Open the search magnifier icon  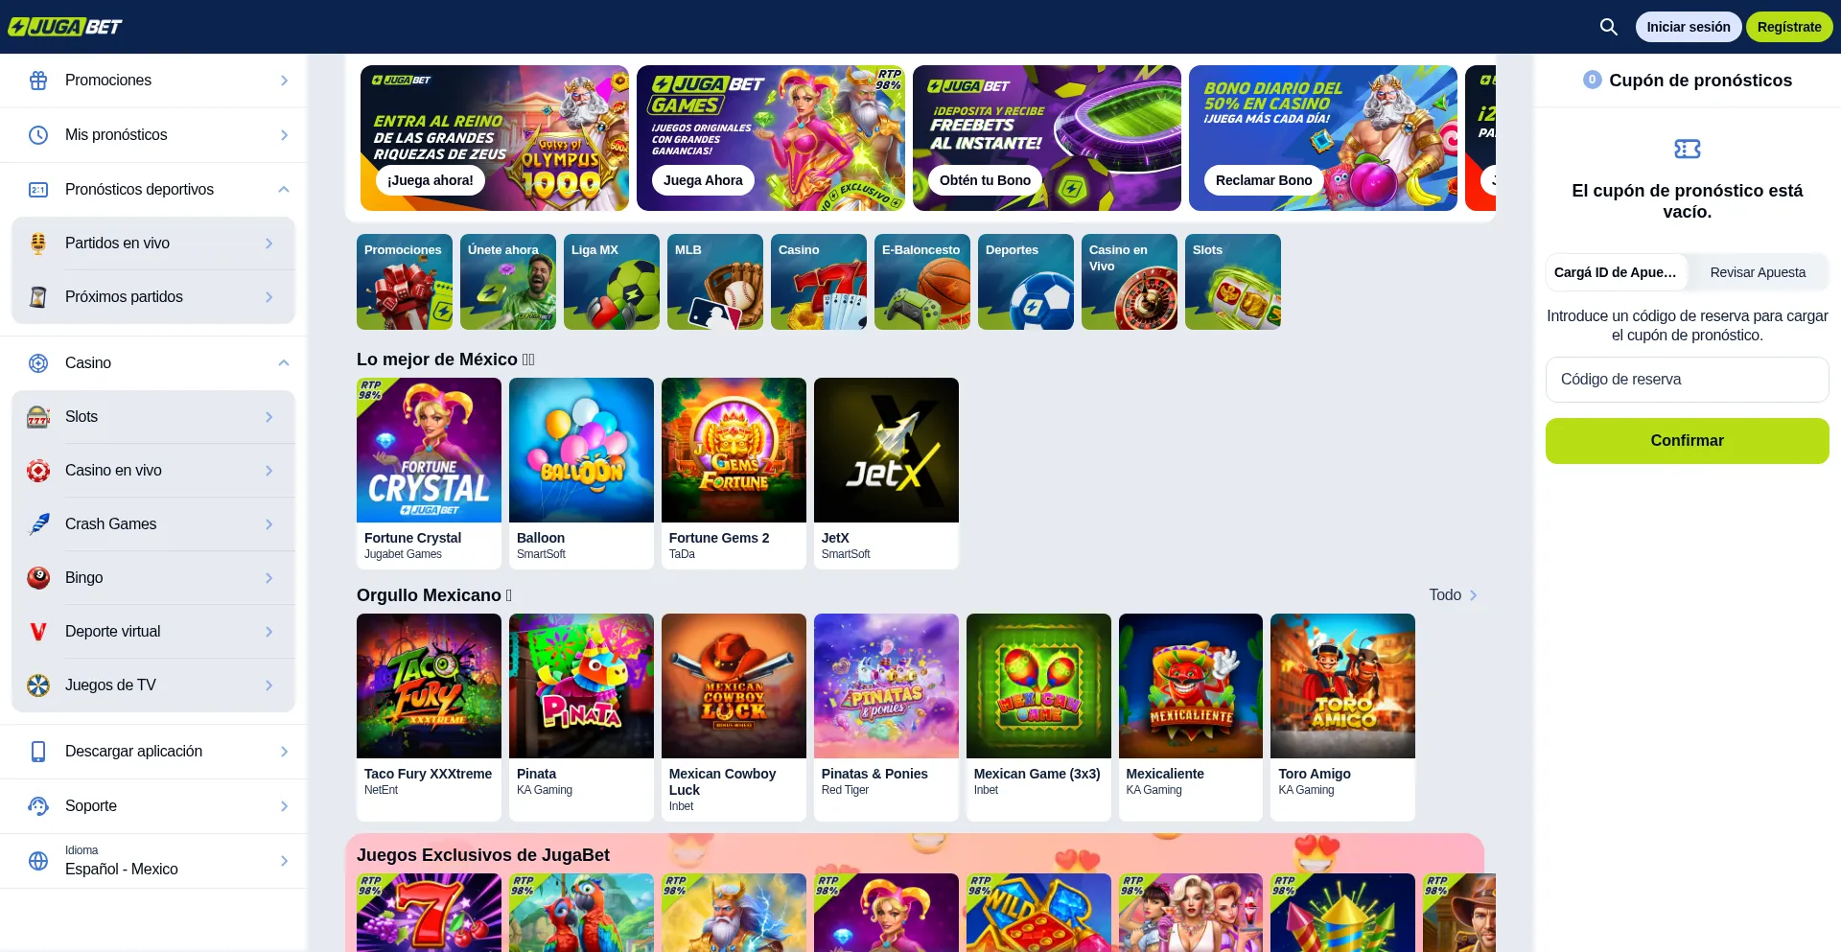point(1609,27)
